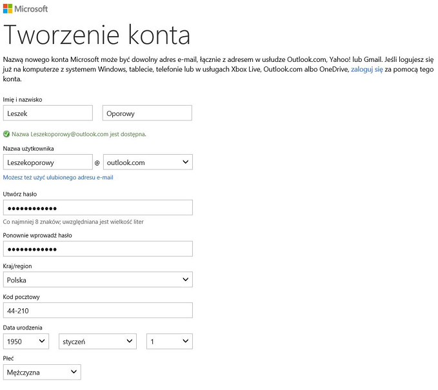Screen dimensions: 438x390
Task: Focus the 'Ponownie wprowadź hasło' field
Action: (x=97, y=249)
